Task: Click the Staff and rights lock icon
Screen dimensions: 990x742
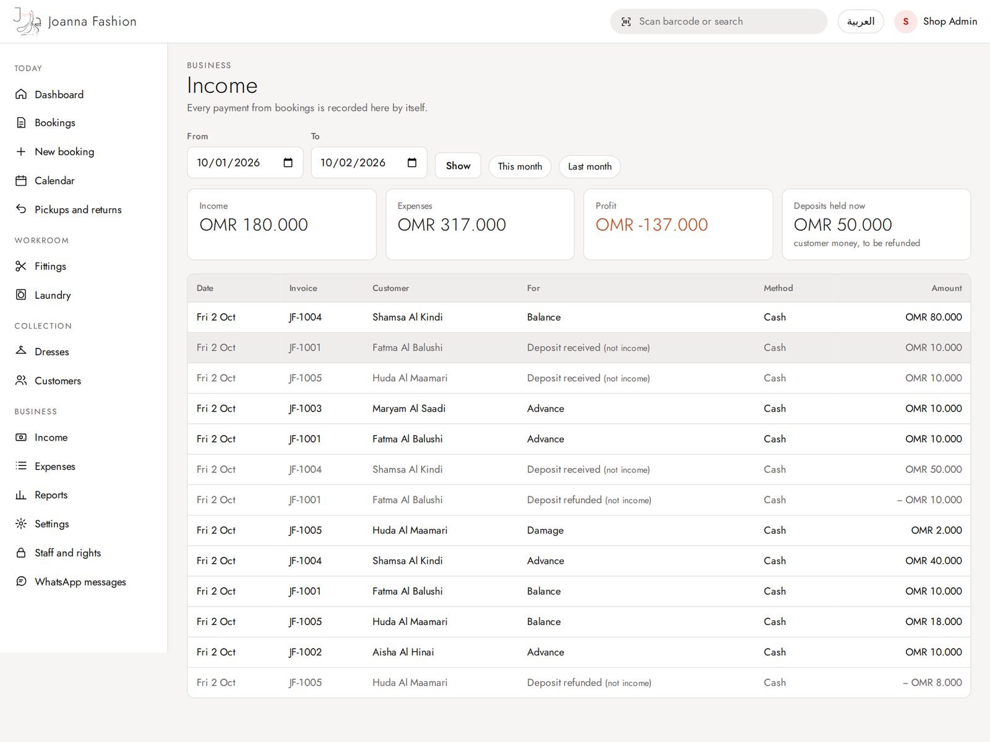Action: click(21, 553)
